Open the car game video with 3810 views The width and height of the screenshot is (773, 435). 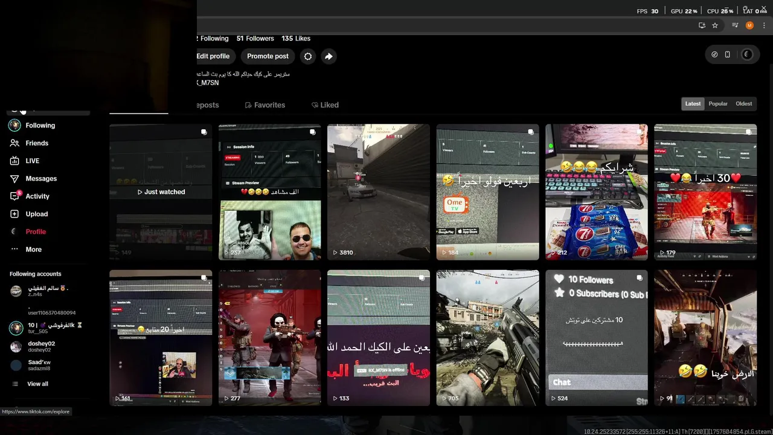coord(379,192)
